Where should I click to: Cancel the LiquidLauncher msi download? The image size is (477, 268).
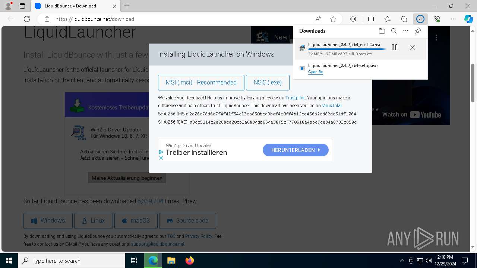click(x=413, y=47)
